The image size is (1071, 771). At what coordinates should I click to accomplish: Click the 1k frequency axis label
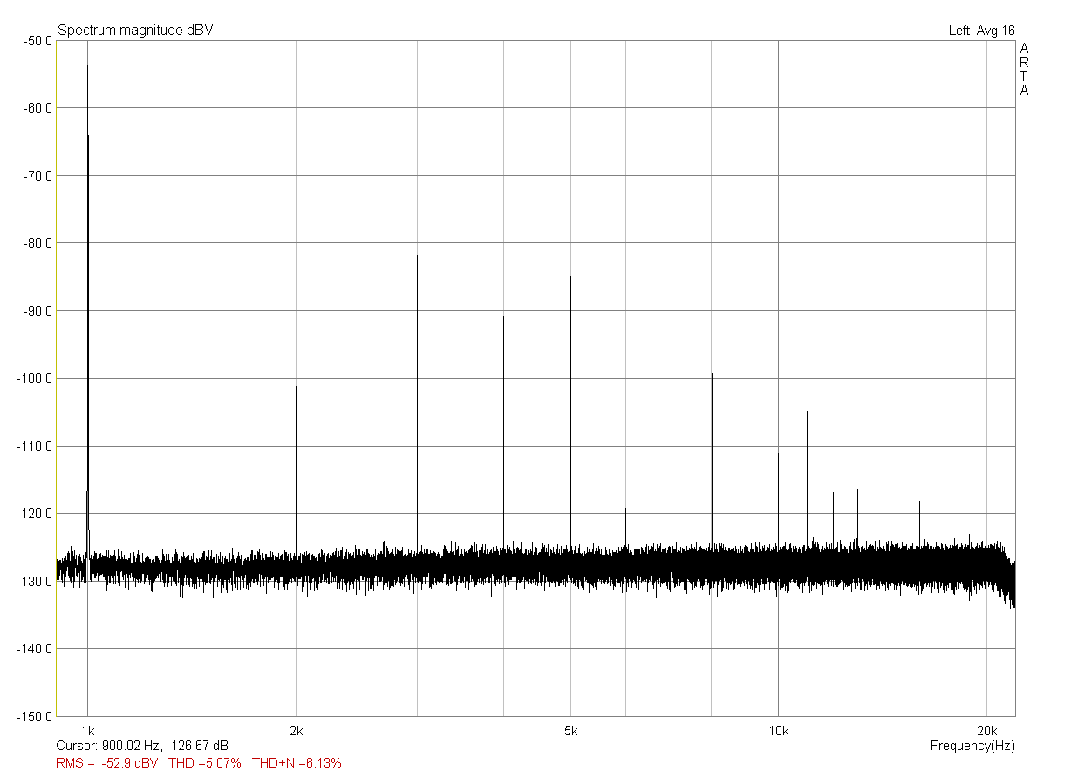(87, 730)
